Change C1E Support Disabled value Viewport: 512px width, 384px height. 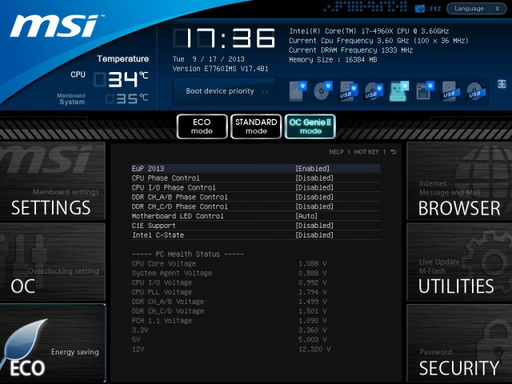[x=314, y=226]
